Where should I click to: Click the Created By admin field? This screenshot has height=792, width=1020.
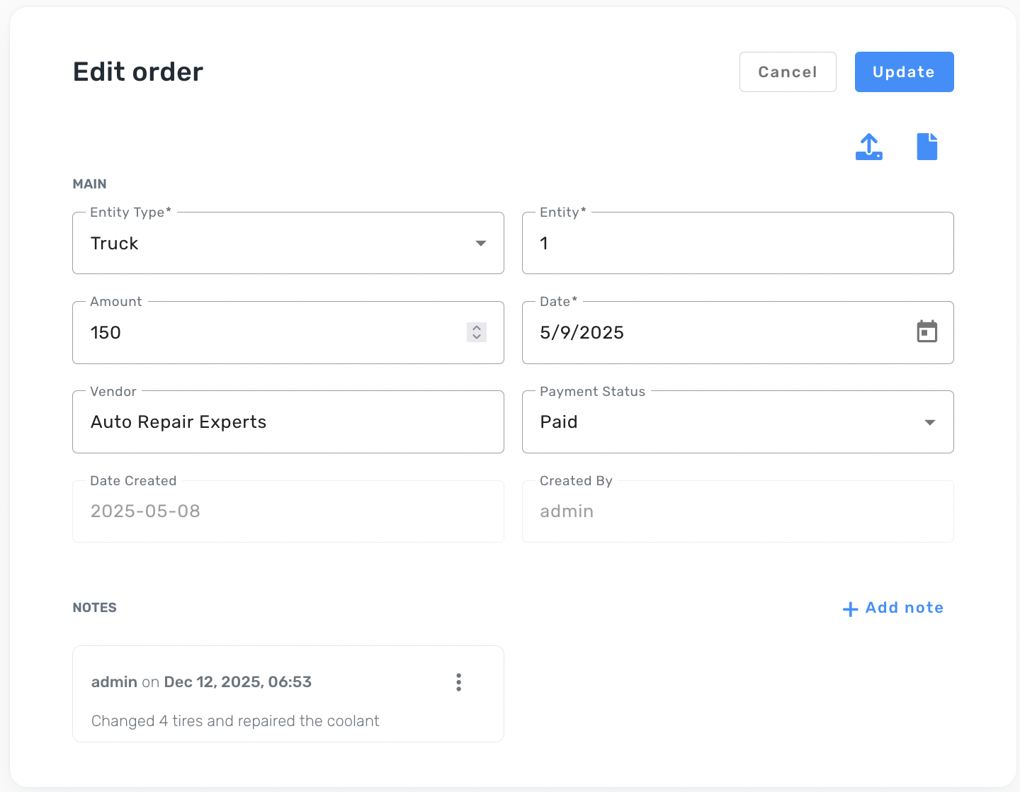[737, 511]
